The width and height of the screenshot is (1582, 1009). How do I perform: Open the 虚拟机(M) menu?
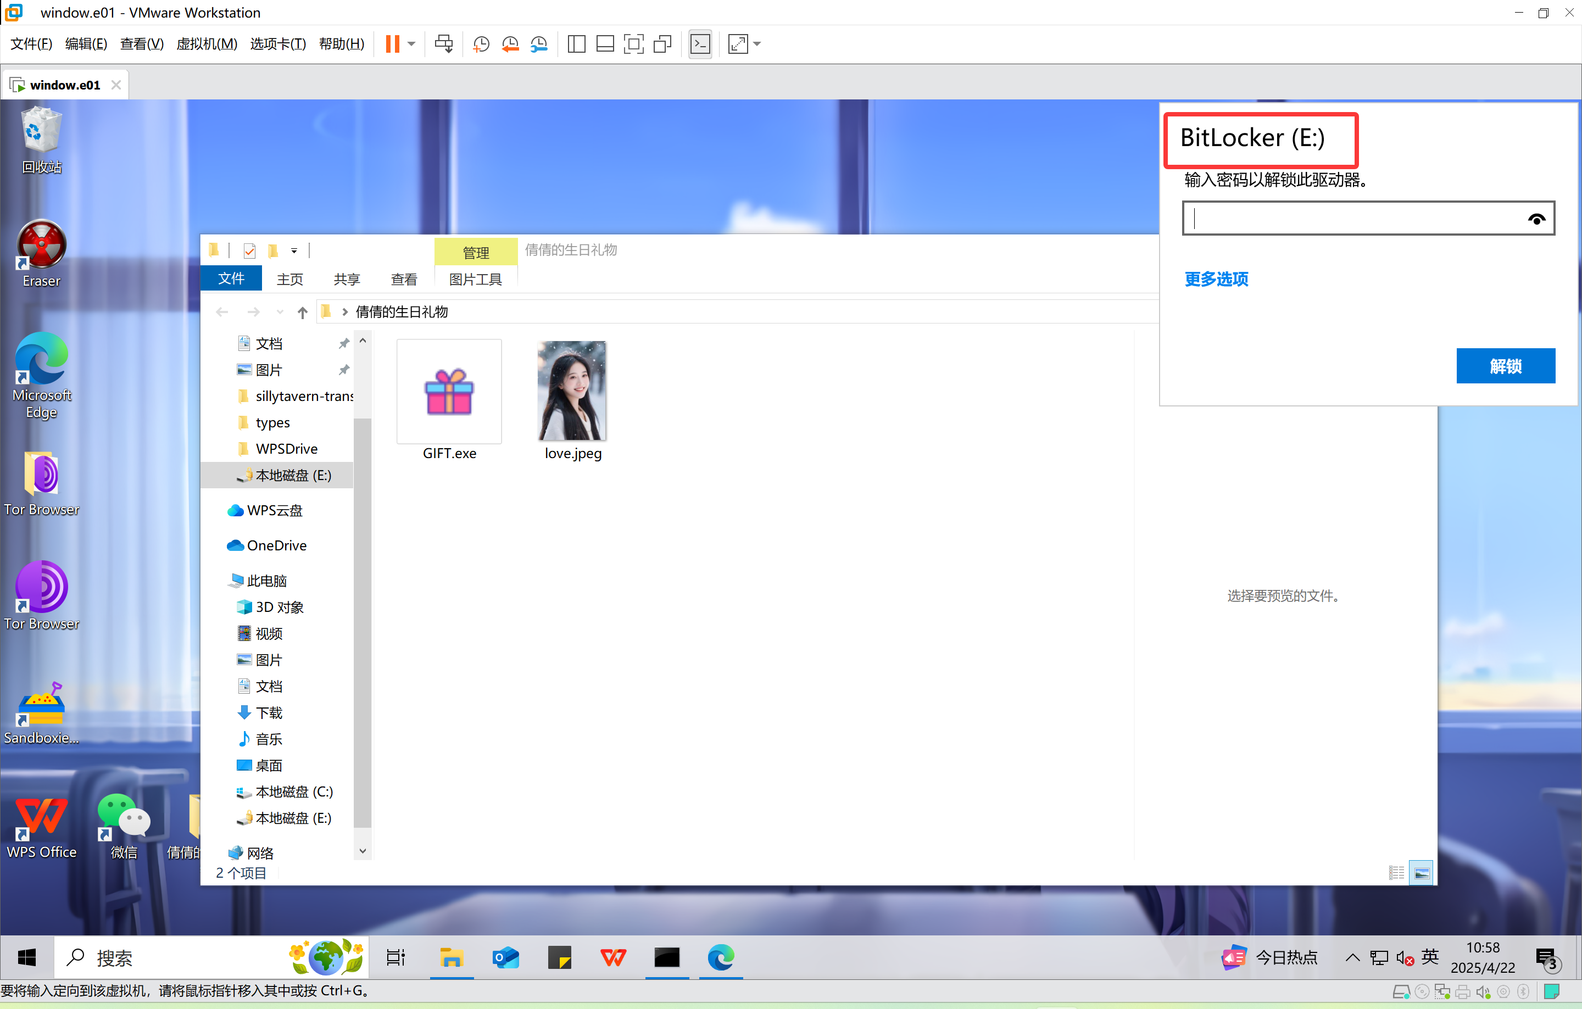pyautogui.click(x=207, y=44)
